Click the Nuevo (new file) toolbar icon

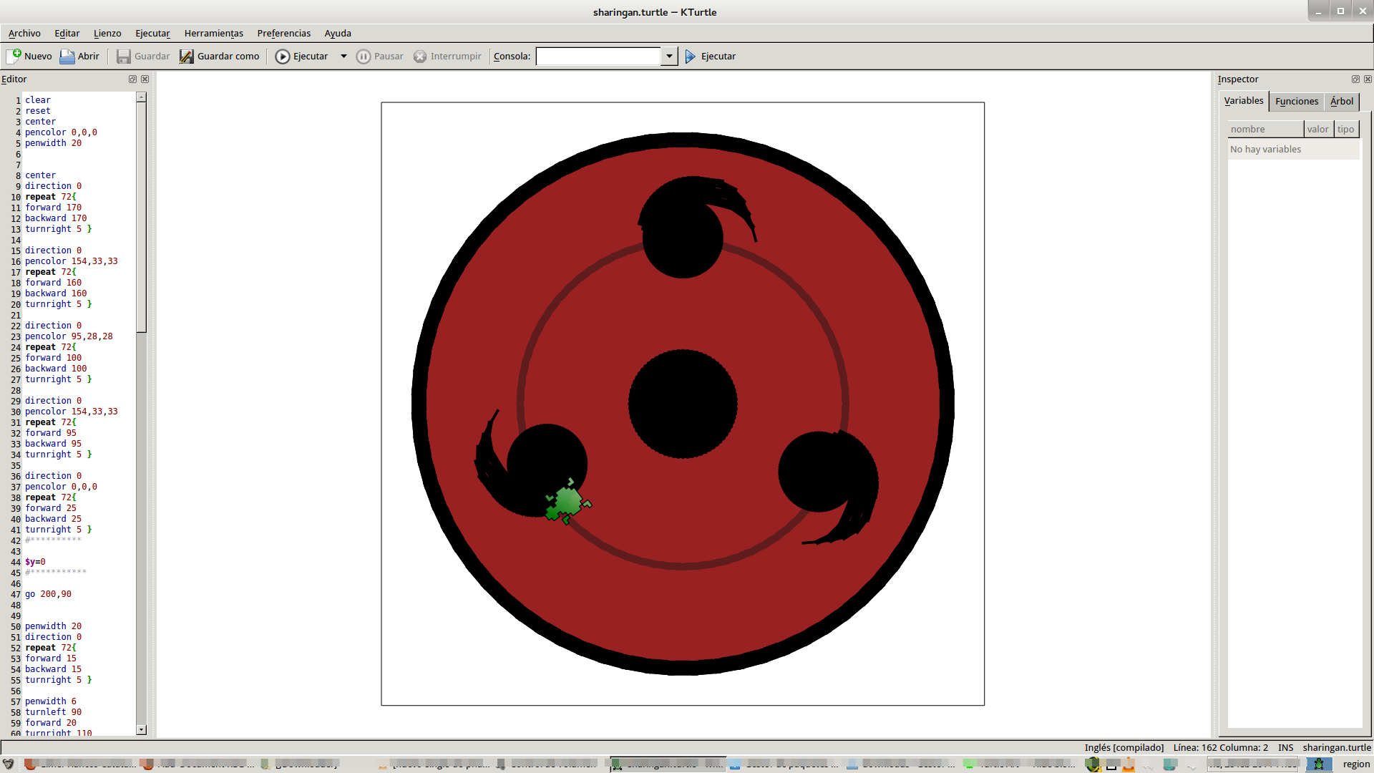click(x=14, y=56)
